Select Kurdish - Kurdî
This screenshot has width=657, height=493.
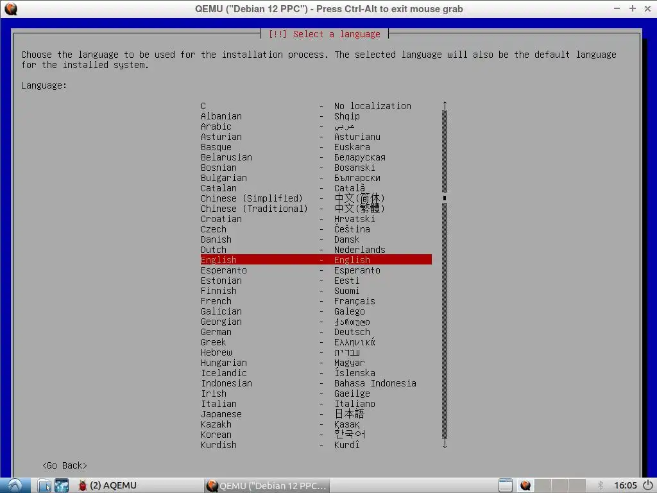click(x=316, y=445)
